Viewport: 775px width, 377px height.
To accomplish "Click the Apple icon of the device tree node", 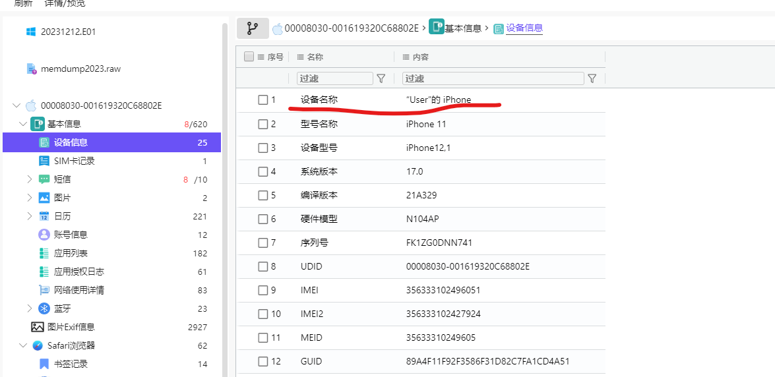I will point(31,105).
